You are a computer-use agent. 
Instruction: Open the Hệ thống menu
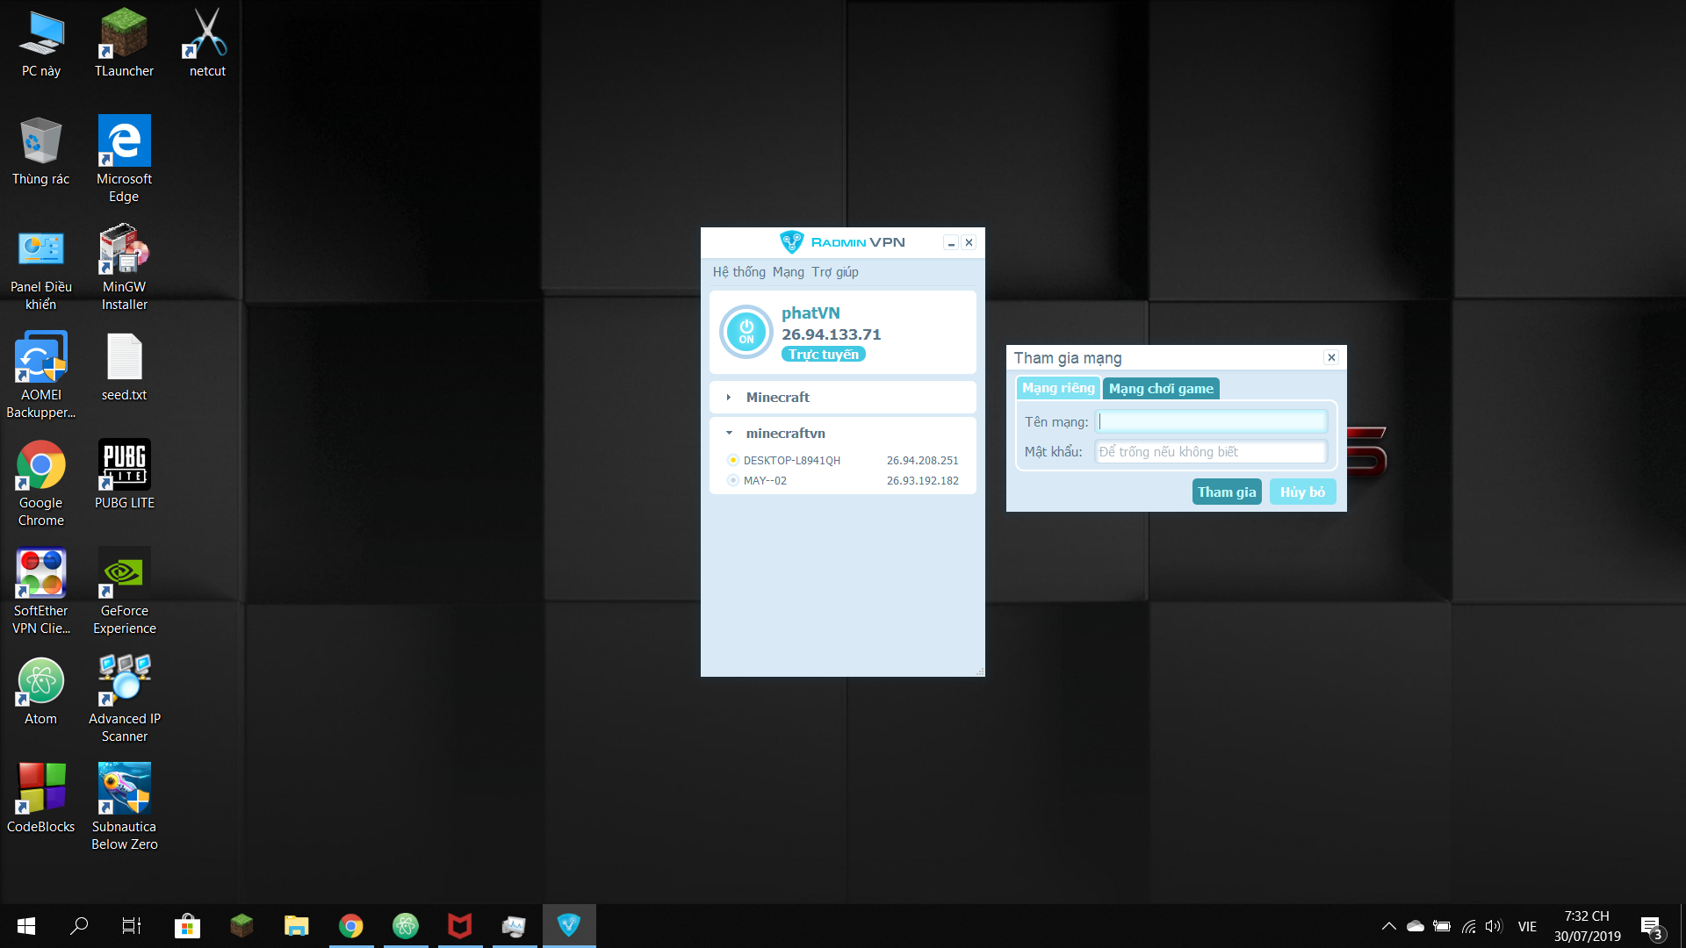pos(739,272)
